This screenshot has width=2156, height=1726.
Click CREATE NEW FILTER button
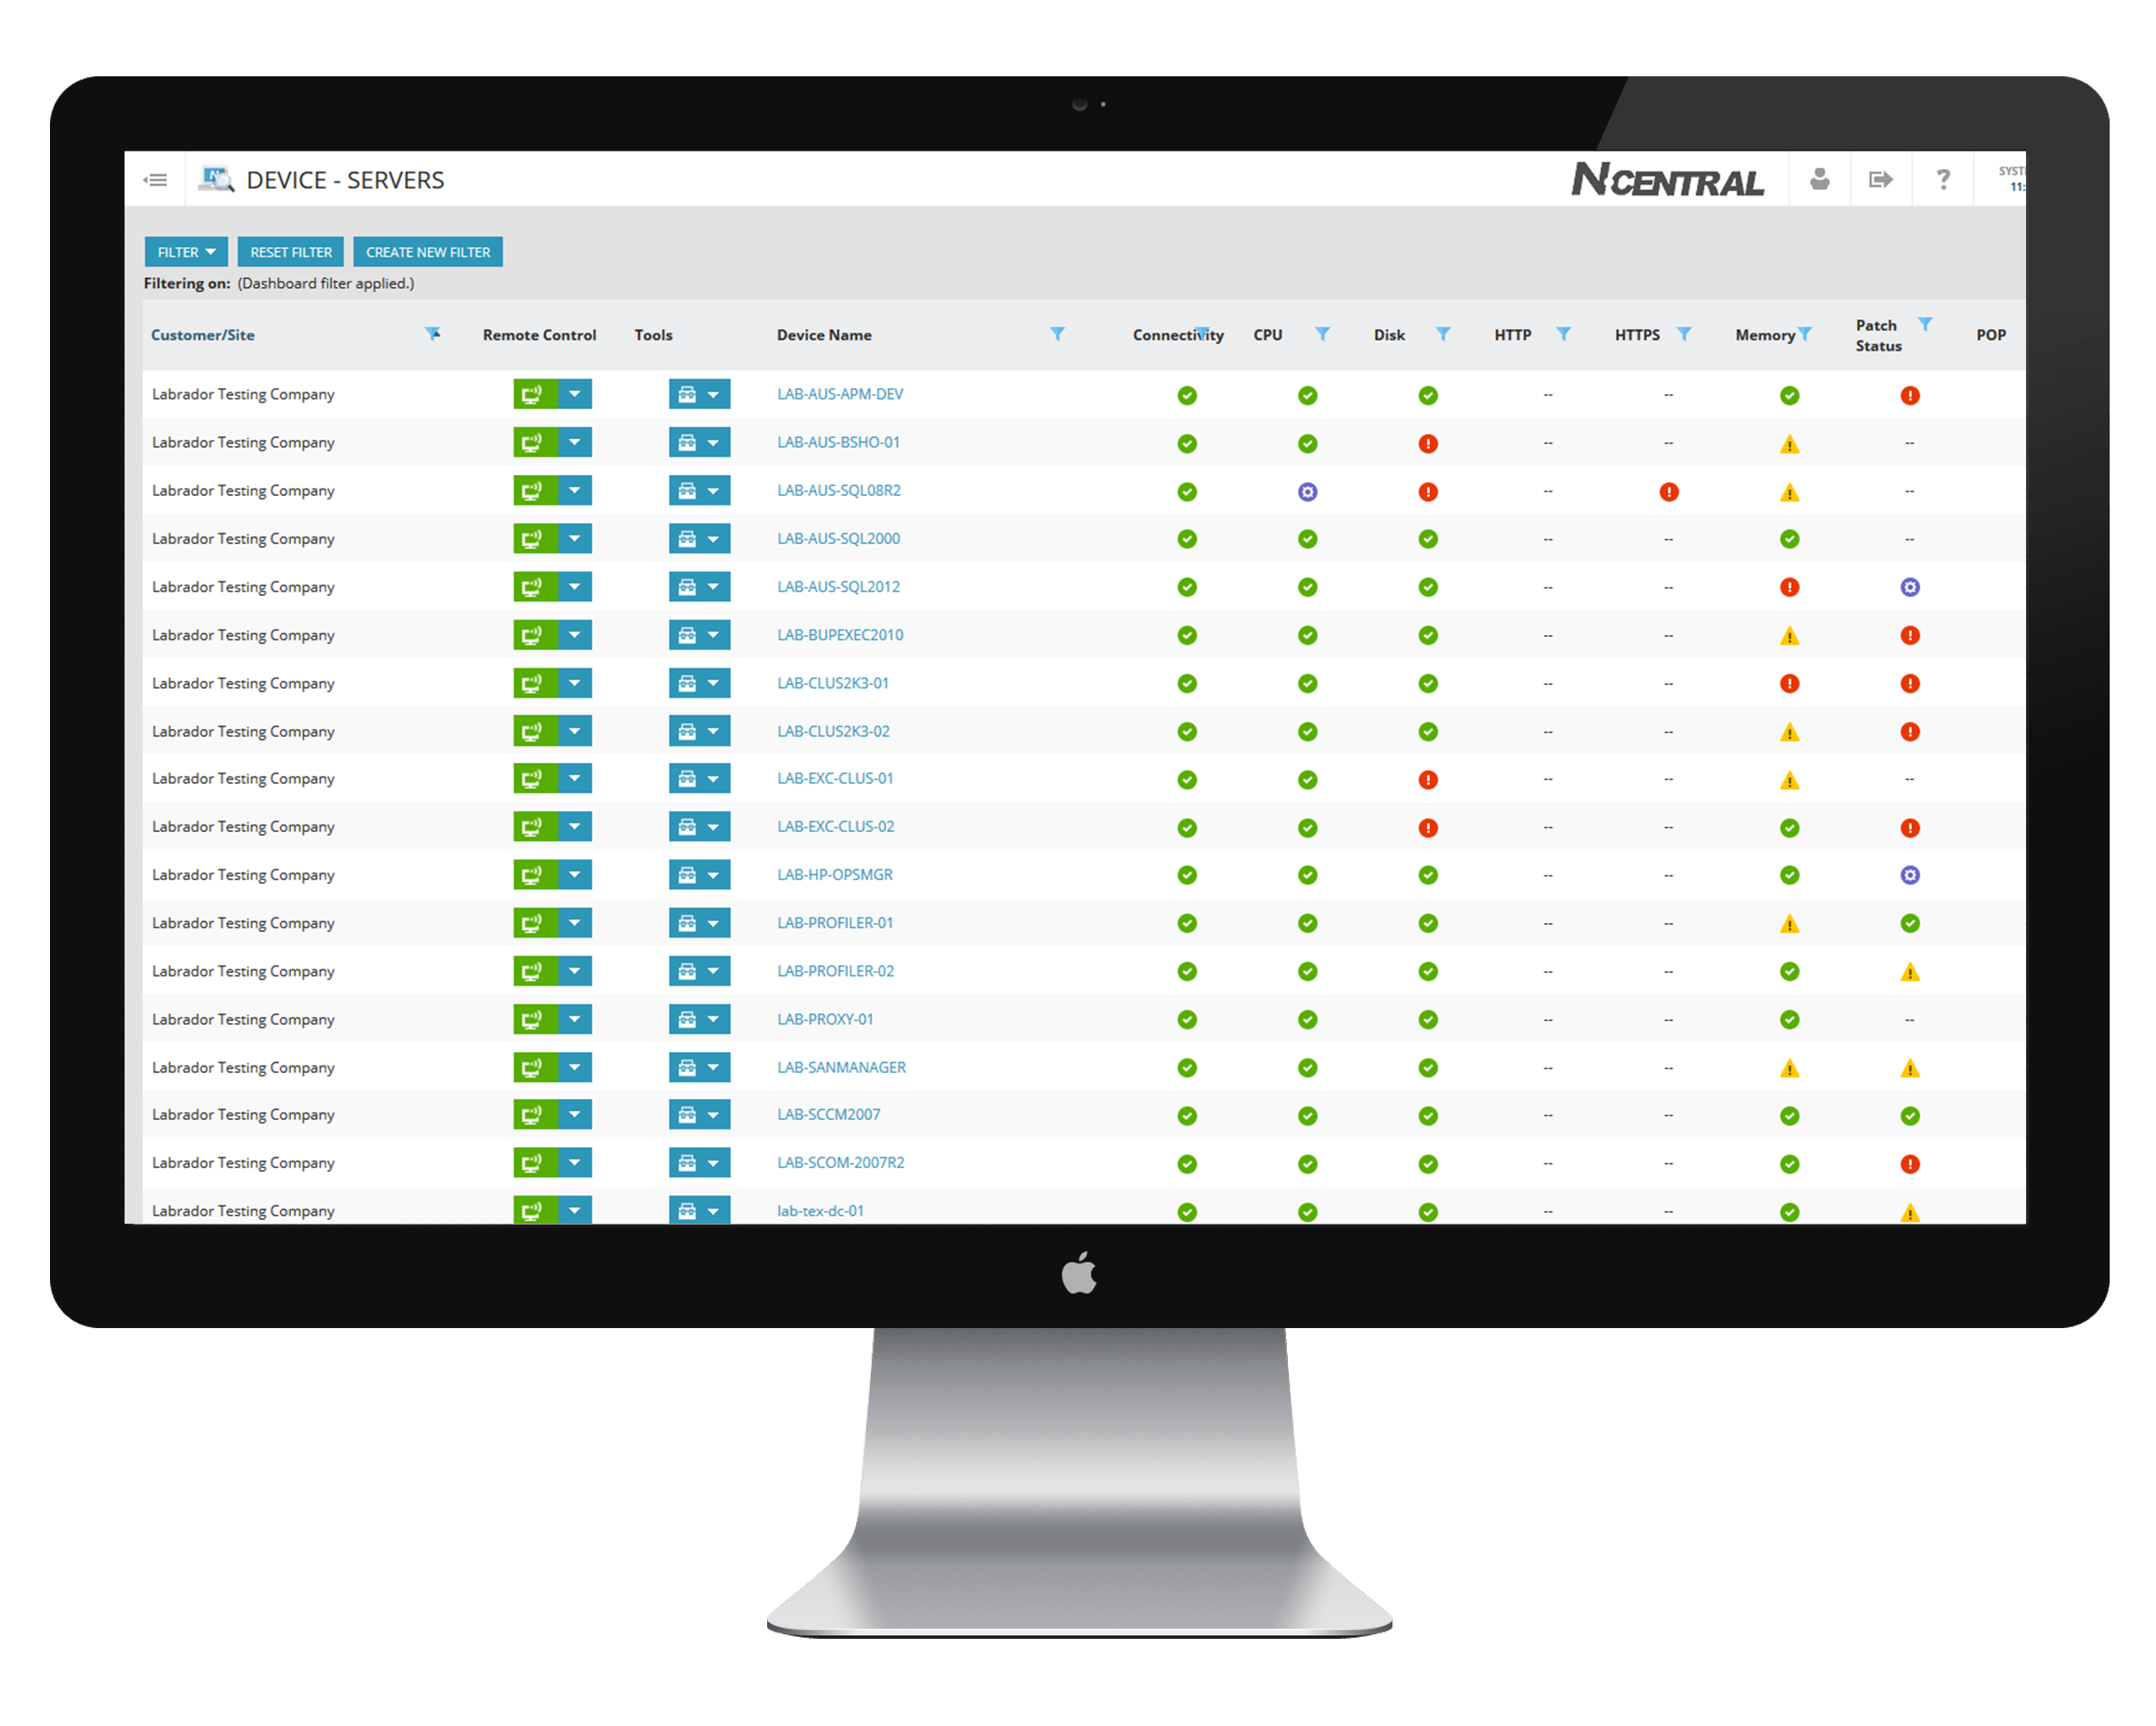[428, 252]
